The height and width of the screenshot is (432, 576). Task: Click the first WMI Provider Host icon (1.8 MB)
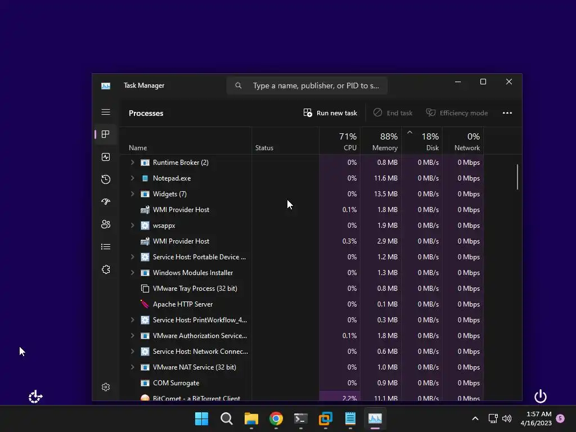pyautogui.click(x=145, y=210)
